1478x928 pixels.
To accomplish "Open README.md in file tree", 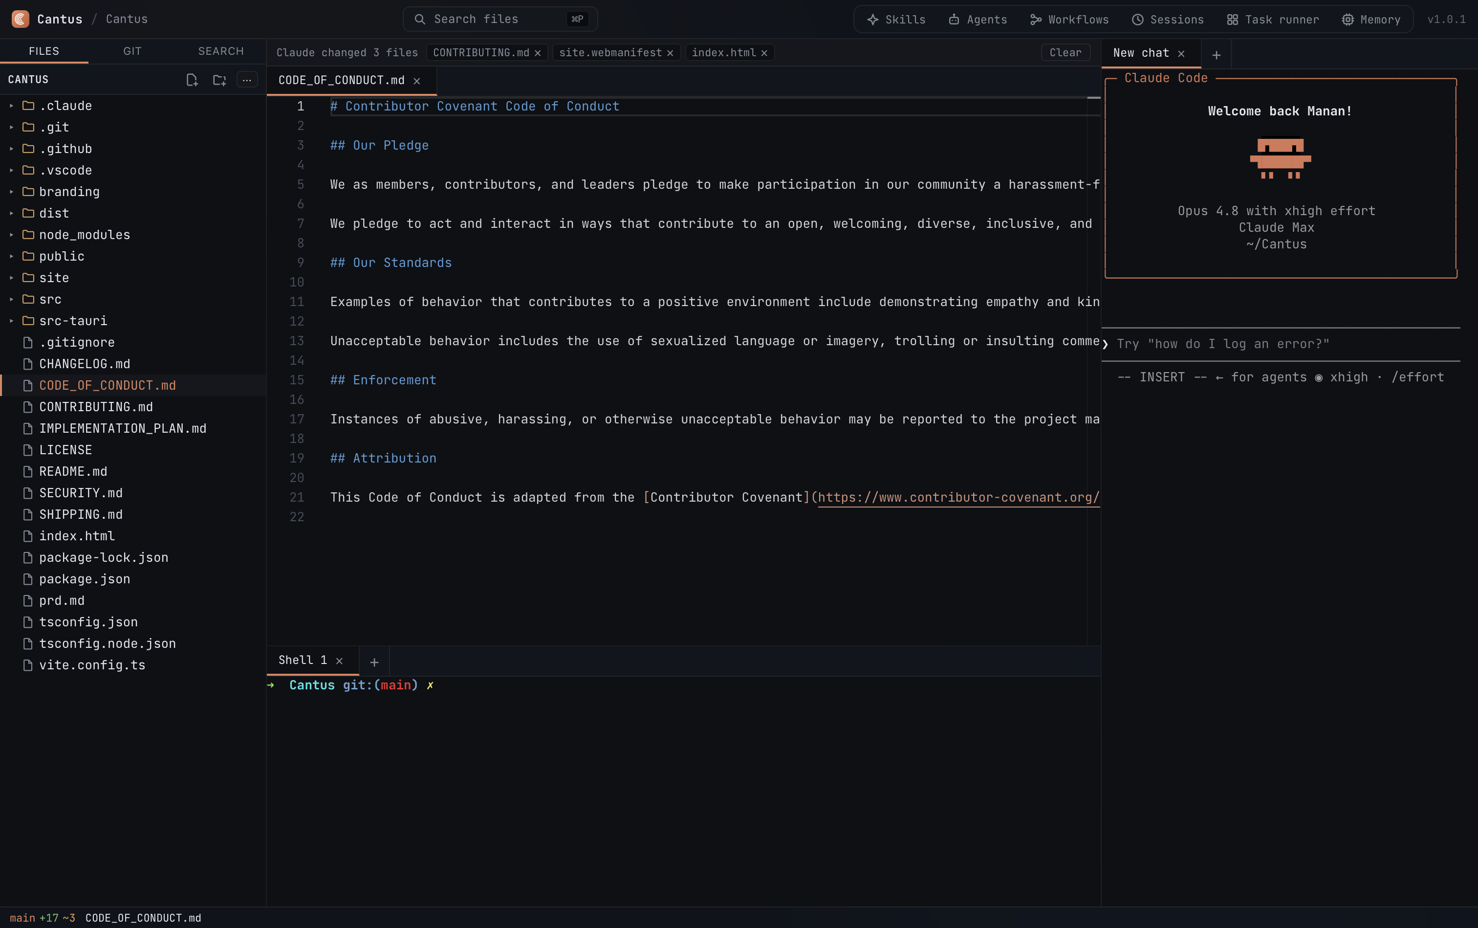I will coord(132,471).
